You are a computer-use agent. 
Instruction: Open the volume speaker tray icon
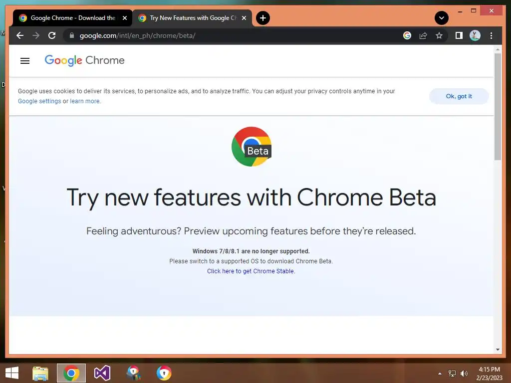(x=464, y=374)
